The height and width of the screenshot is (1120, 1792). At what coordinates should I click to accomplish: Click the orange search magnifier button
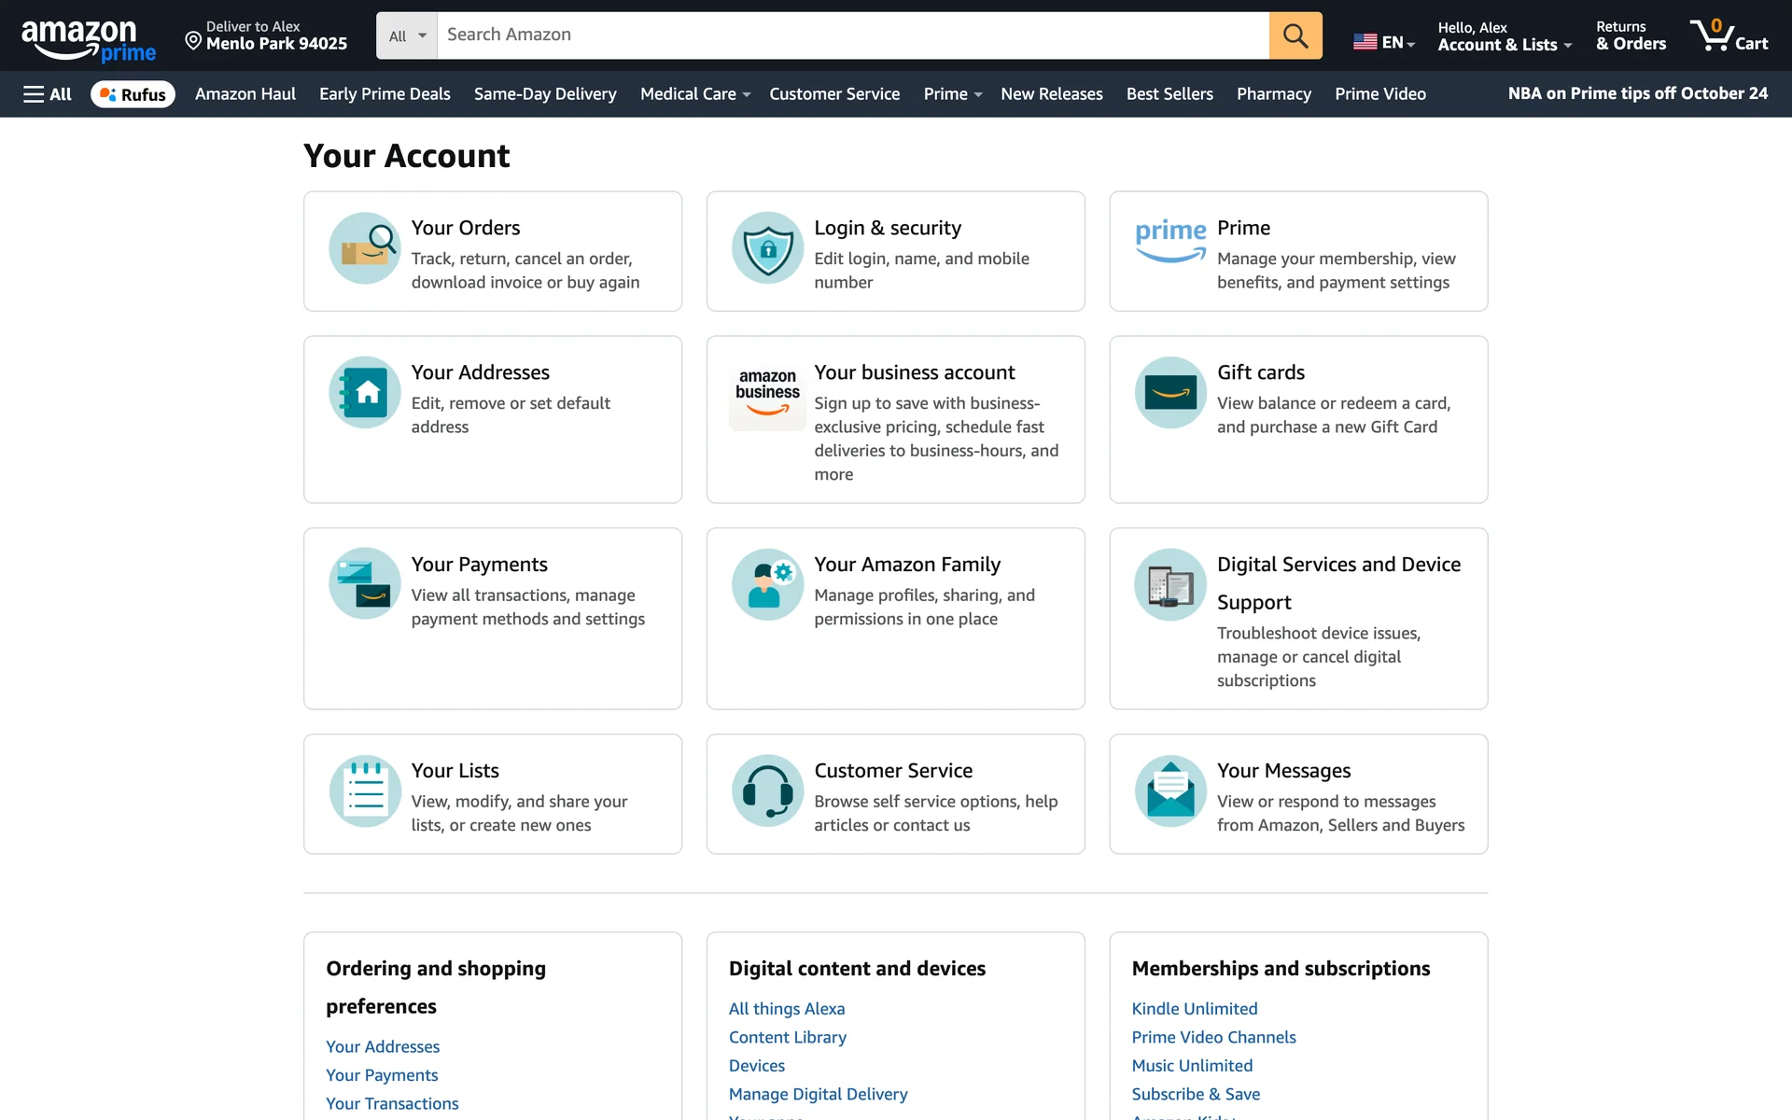pos(1295,35)
